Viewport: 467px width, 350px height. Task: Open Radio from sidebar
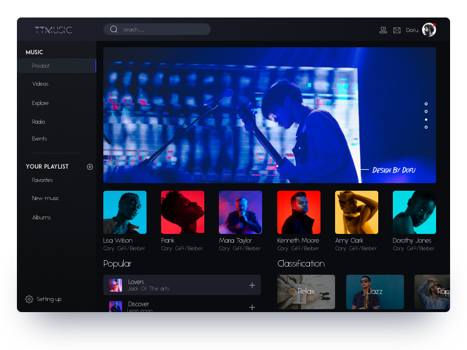pyautogui.click(x=39, y=122)
